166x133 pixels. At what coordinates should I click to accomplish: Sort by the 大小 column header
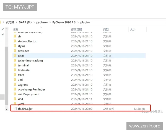133,29
